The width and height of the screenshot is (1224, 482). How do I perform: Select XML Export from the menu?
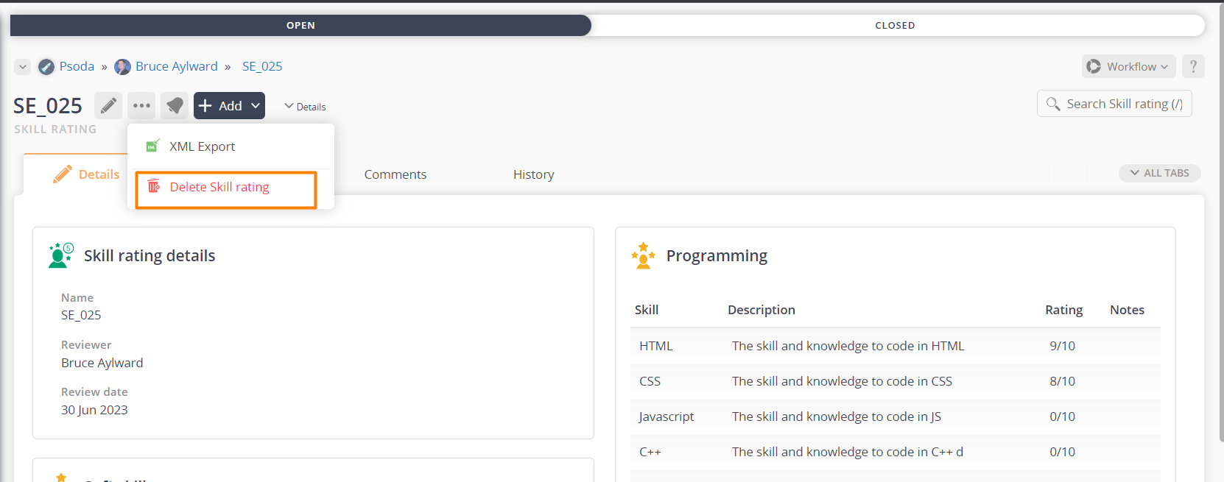tap(231, 146)
